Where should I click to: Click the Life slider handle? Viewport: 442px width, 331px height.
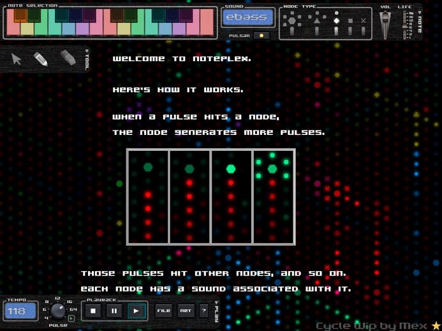click(x=405, y=27)
